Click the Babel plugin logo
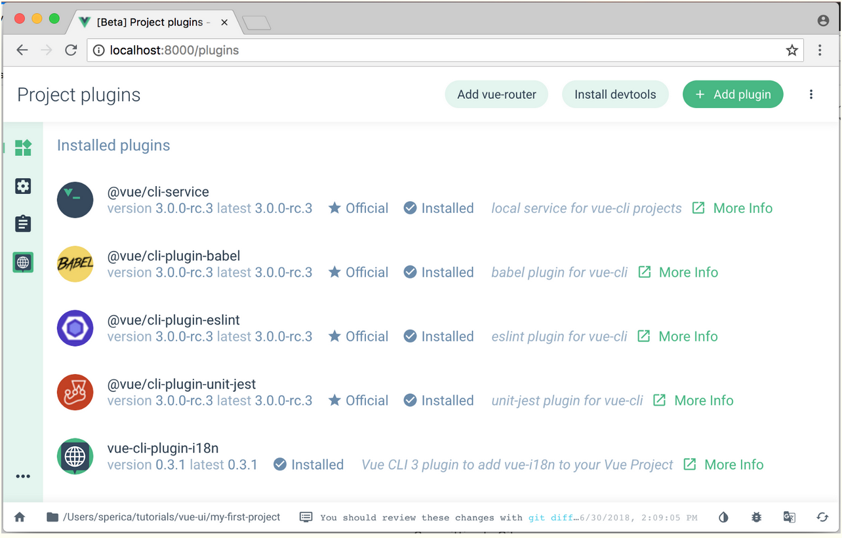842x538 pixels. [75, 264]
